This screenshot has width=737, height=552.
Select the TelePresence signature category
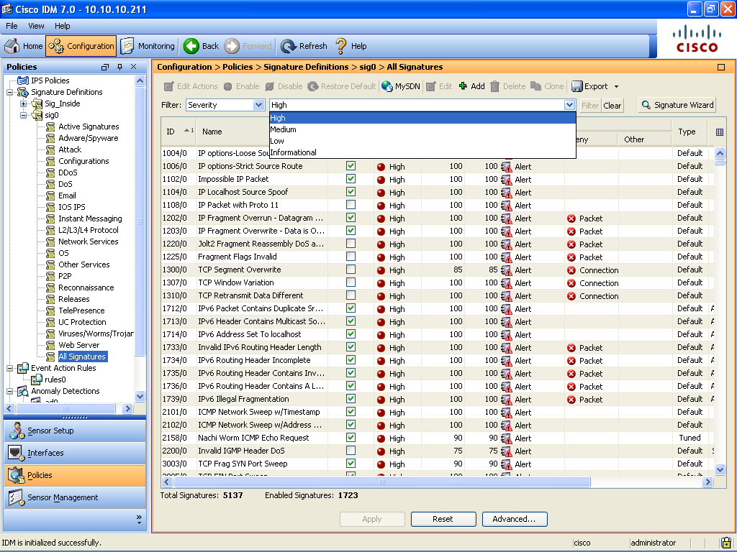tap(81, 310)
